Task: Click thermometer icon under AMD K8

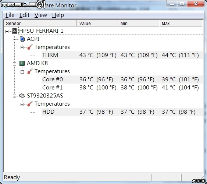Action: 30,71
